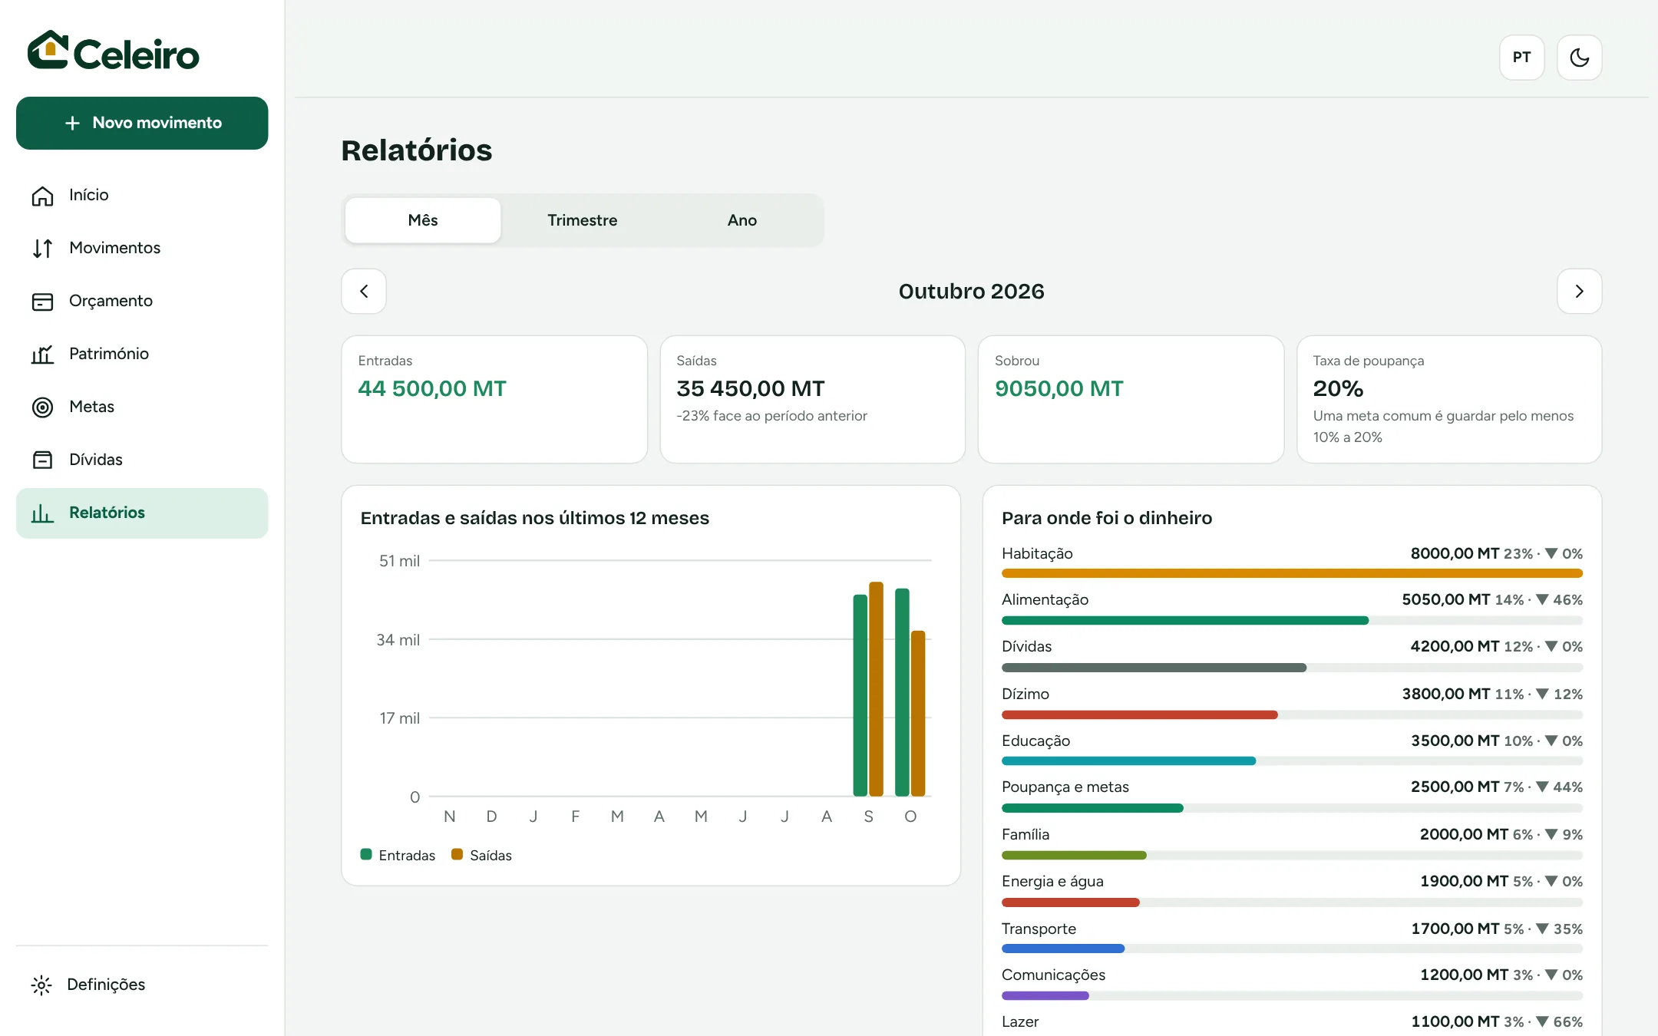The width and height of the screenshot is (1658, 1036).
Task: Click the Outubro 2026 heading
Action: (x=971, y=292)
